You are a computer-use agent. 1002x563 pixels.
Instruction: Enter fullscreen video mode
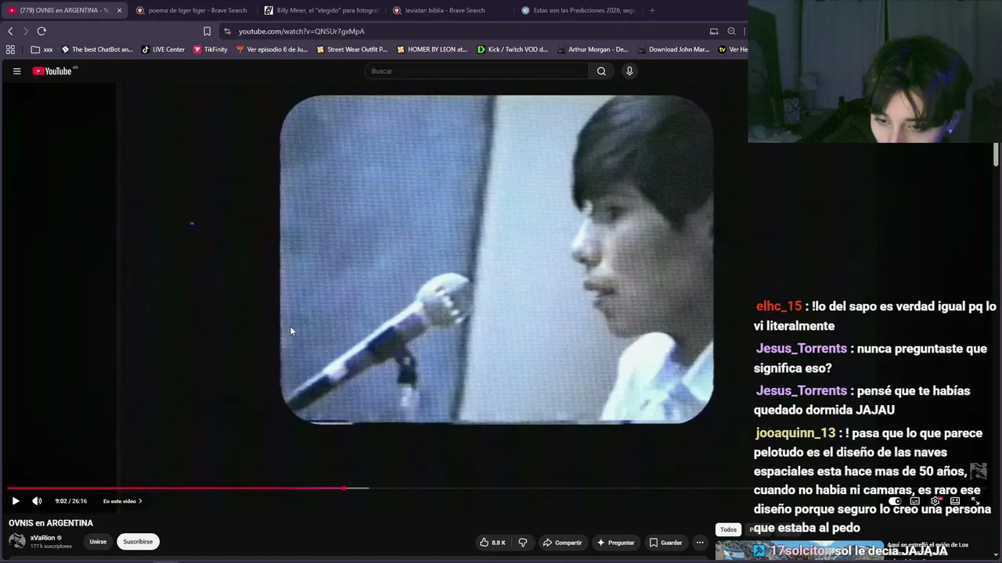tap(975, 501)
